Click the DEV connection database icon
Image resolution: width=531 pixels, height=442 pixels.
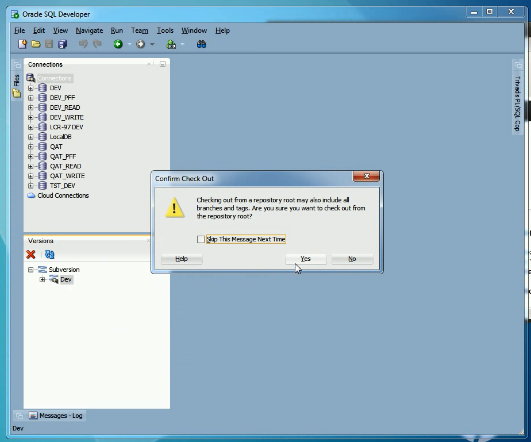[x=43, y=88]
